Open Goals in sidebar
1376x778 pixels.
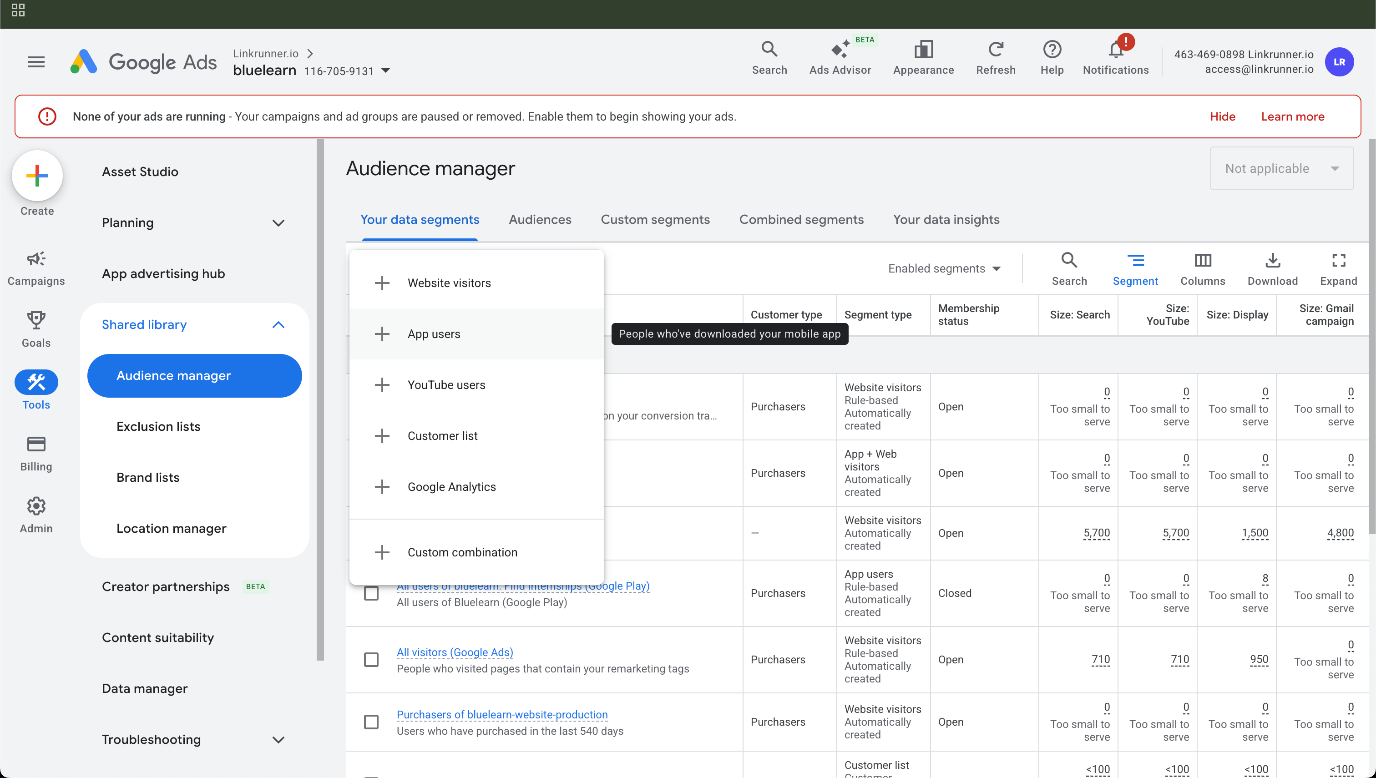[36, 330]
